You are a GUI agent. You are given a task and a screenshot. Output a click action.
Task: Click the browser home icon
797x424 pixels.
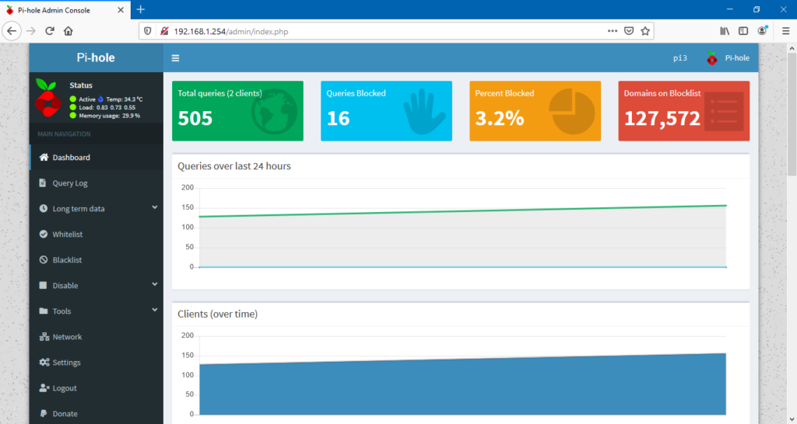(68, 31)
